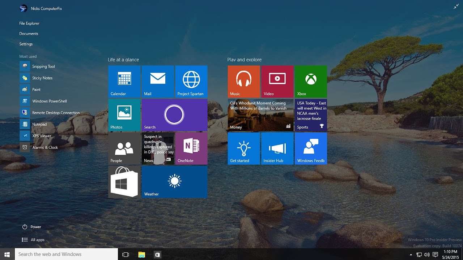
Task: Open the Money tile oil news story
Action: point(260,115)
